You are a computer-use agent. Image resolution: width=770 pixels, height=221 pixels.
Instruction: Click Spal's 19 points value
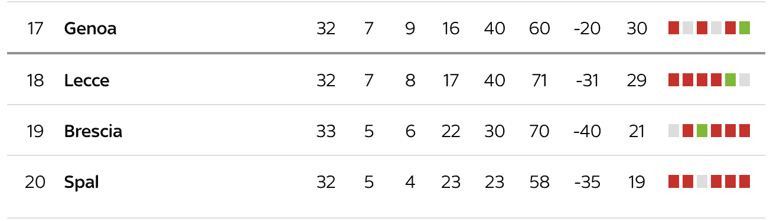click(x=637, y=183)
